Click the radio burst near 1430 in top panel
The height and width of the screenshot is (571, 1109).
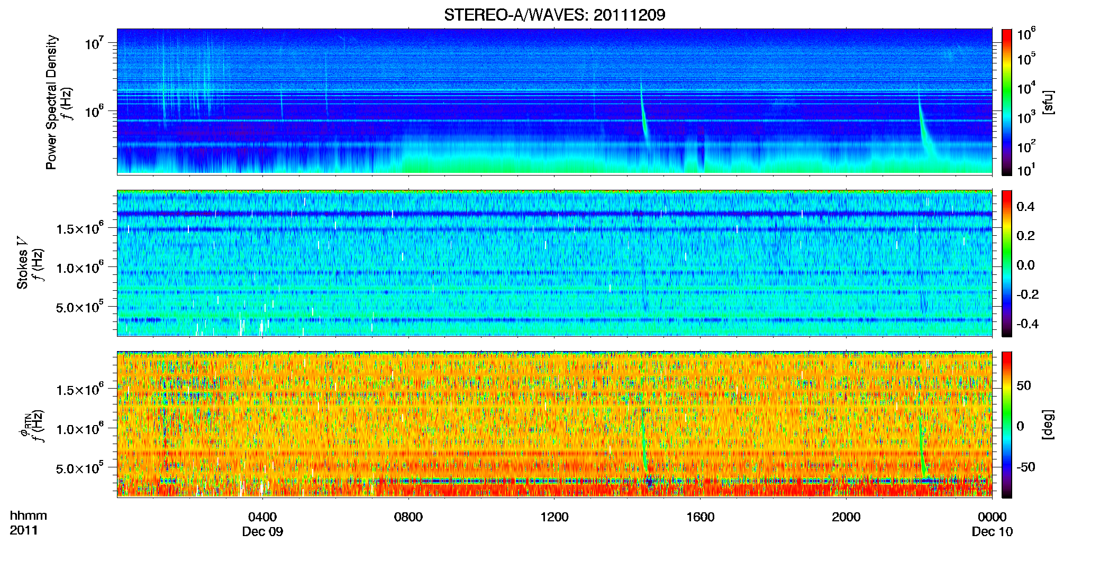(643, 114)
